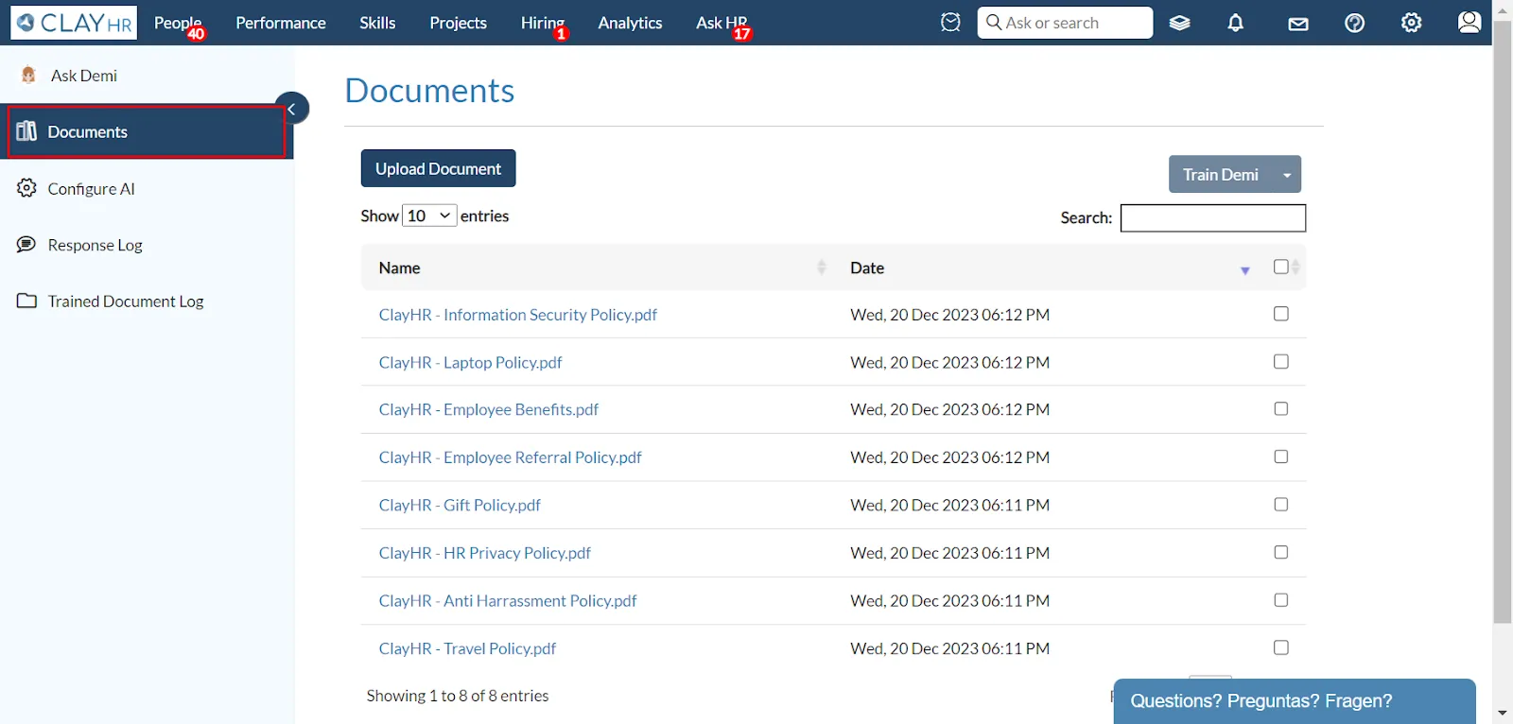Open the Show entries count dropdown
The width and height of the screenshot is (1513, 724).
(x=429, y=215)
